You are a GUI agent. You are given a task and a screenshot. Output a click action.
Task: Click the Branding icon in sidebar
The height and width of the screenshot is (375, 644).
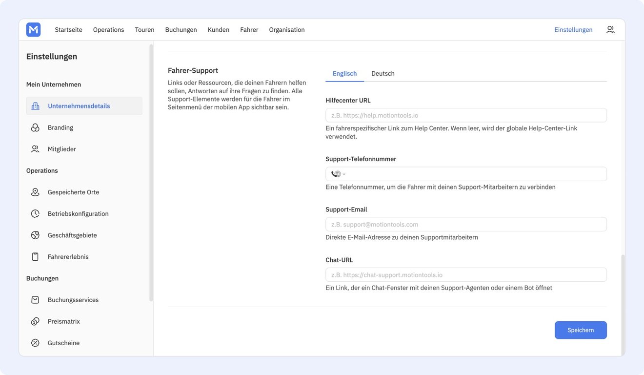click(35, 127)
